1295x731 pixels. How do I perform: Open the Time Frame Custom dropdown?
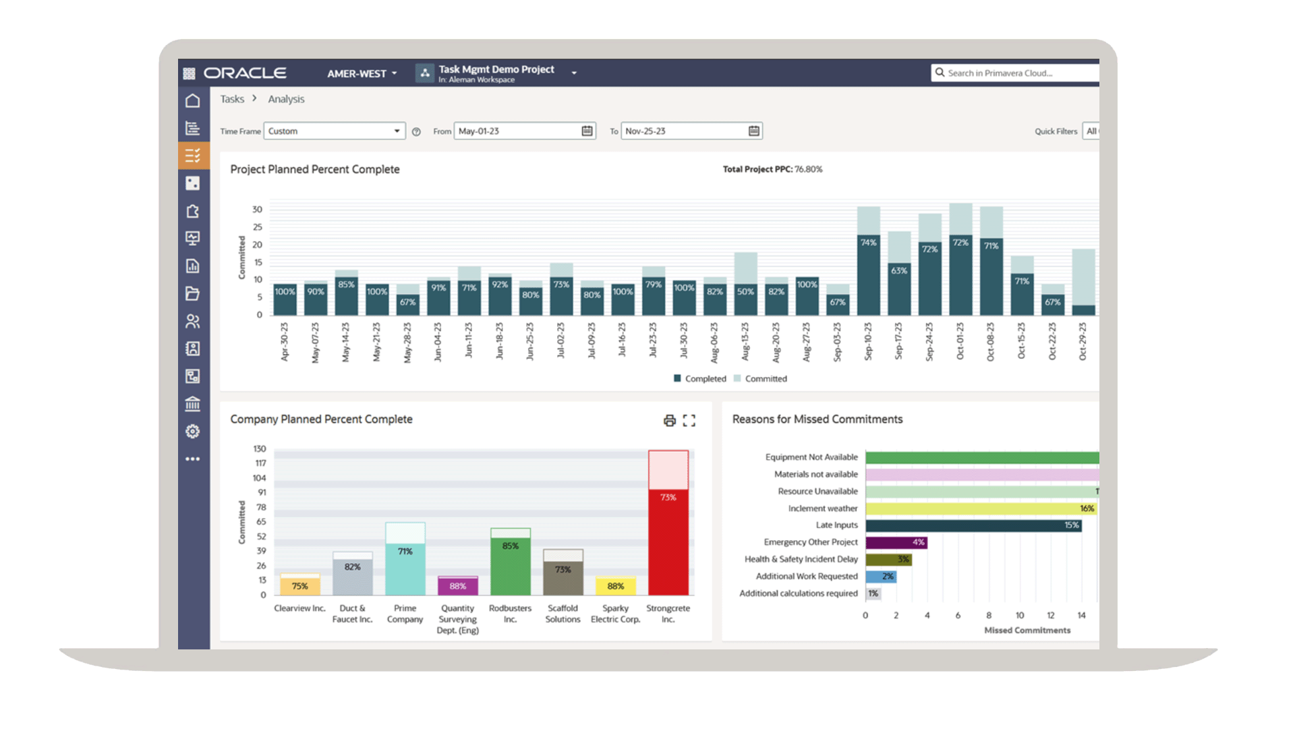[x=335, y=131]
